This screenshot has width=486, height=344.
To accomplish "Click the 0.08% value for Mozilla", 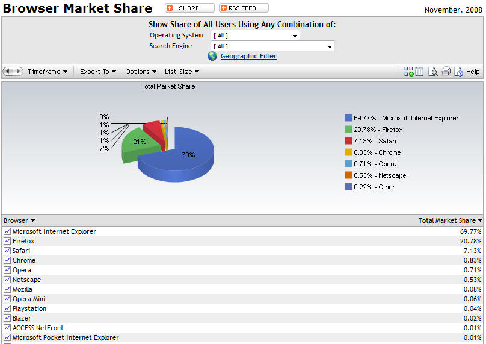I will point(472,289).
